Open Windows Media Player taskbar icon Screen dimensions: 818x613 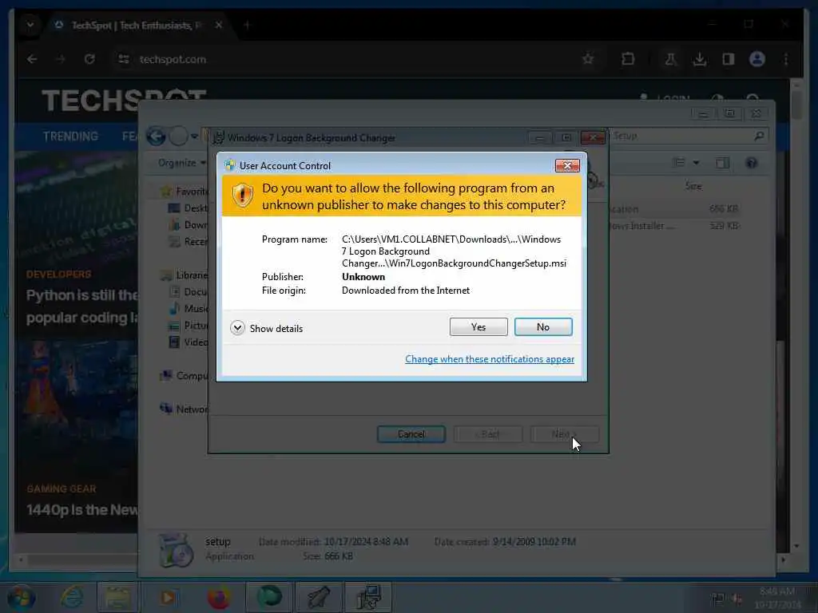pyautogui.click(x=168, y=597)
